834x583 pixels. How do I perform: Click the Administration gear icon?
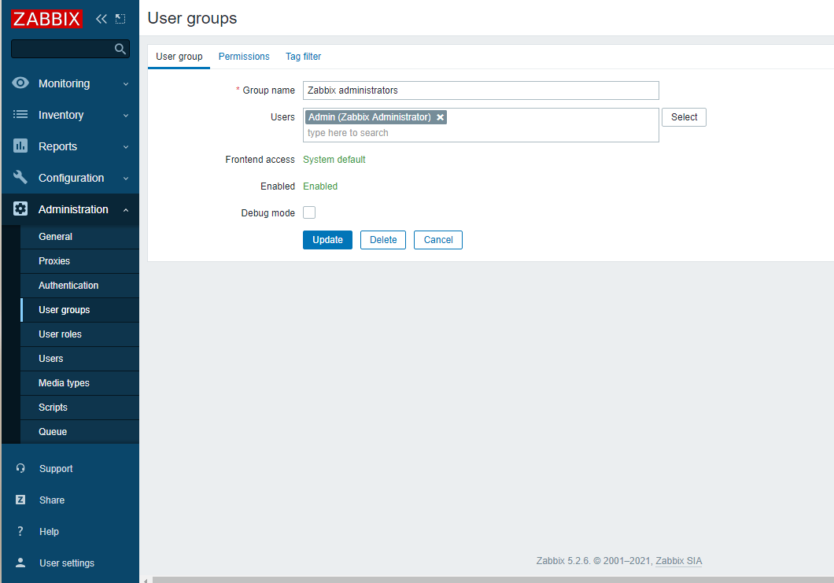20,208
